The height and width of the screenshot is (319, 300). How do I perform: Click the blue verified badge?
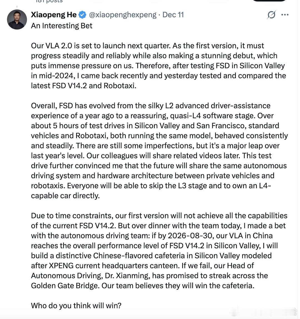pos(82,15)
